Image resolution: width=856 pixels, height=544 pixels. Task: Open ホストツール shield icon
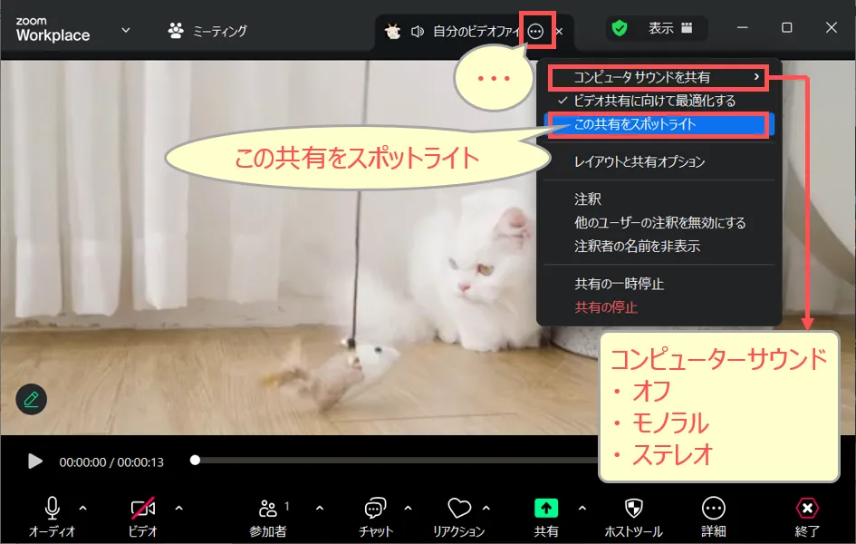point(633,509)
